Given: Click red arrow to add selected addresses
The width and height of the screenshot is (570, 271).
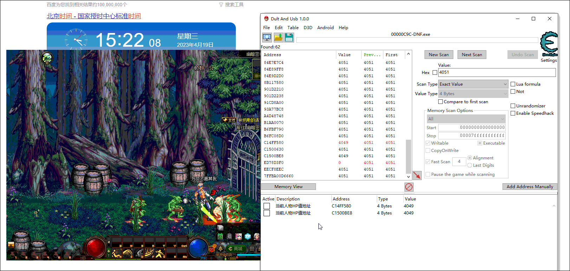Looking at the screenshot, I should [417, 175].
